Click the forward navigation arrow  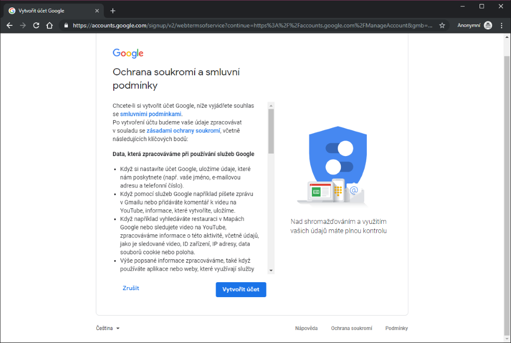point(23,25)
